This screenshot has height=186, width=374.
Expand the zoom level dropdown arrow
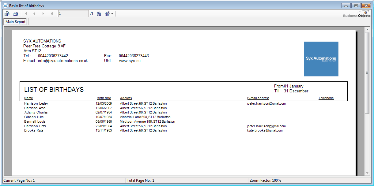(112, 14)
